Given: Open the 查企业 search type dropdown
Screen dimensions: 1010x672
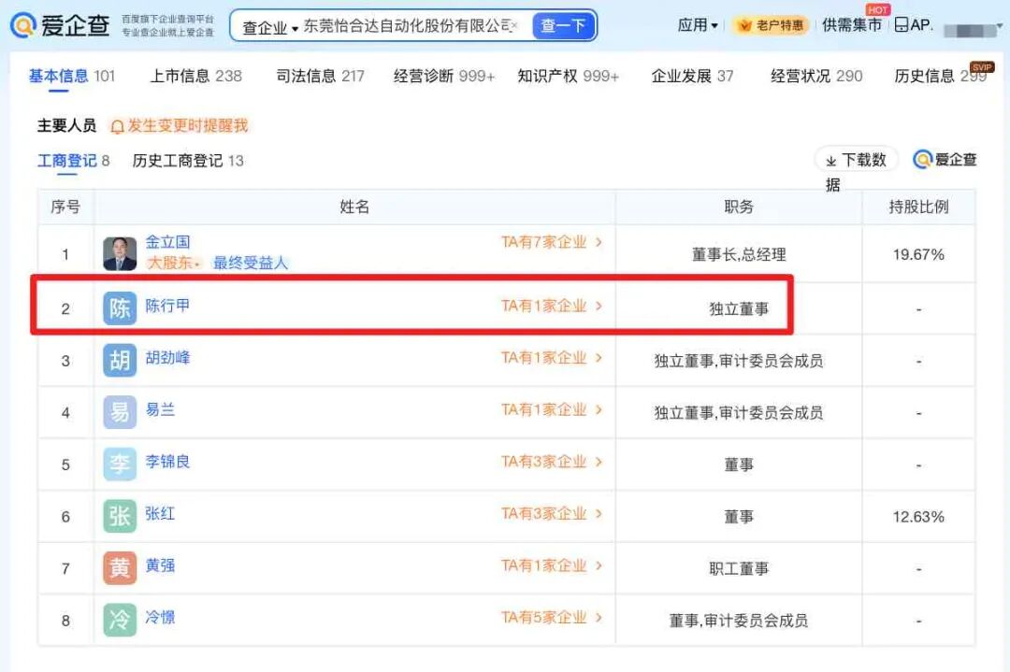Looking at the screenshot, I should click(269, 27).
